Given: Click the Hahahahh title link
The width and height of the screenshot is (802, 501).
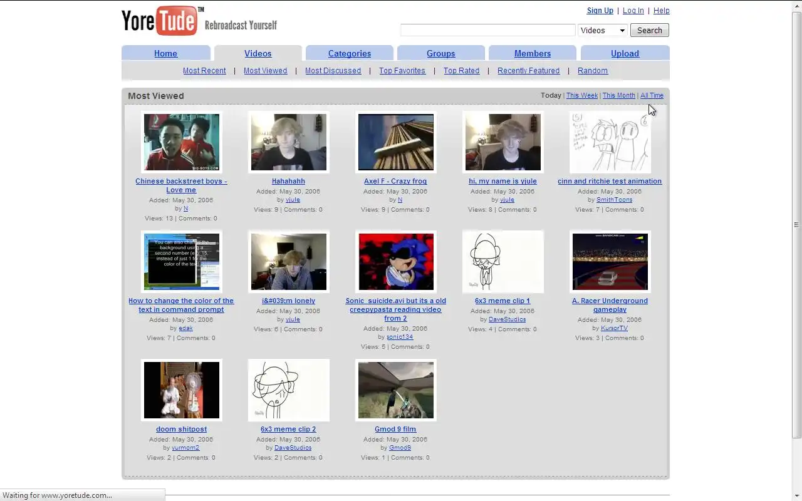Looking at the screenshot, I should point(288,181).
